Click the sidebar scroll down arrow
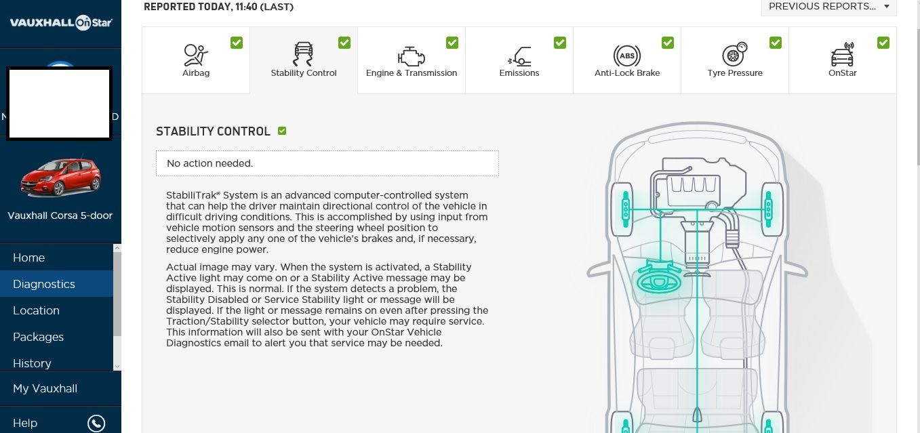The width and height of the screenshot is (920, 433). point(117,366)
